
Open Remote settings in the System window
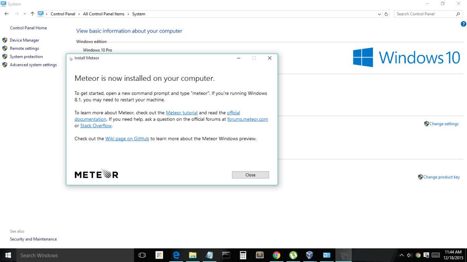(x=25, y=48)
